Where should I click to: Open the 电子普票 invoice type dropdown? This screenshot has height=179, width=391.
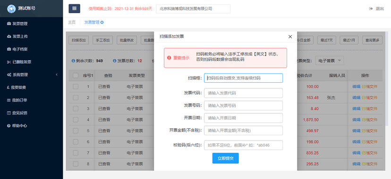(330, 61)
